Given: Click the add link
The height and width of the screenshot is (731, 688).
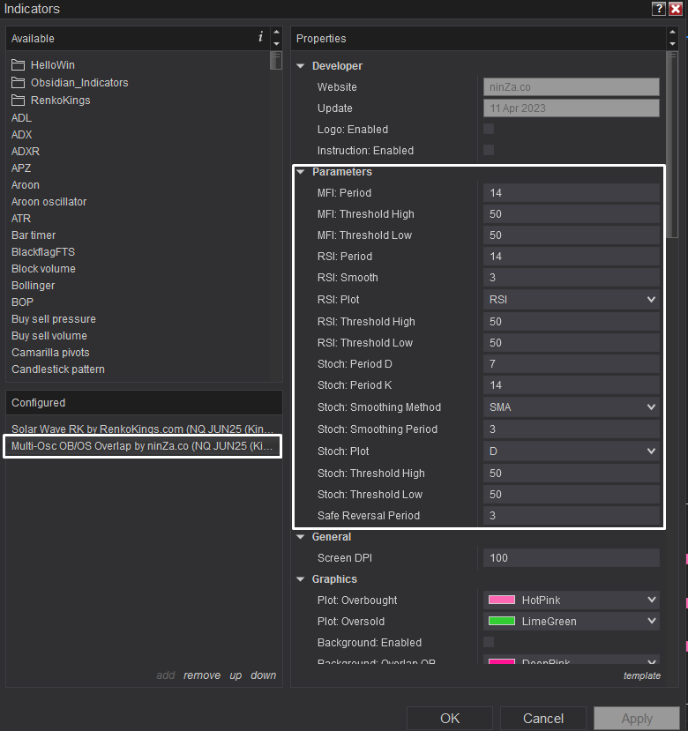Looking at the screenshot, I should pyautogui.click(x=166, y=675).
